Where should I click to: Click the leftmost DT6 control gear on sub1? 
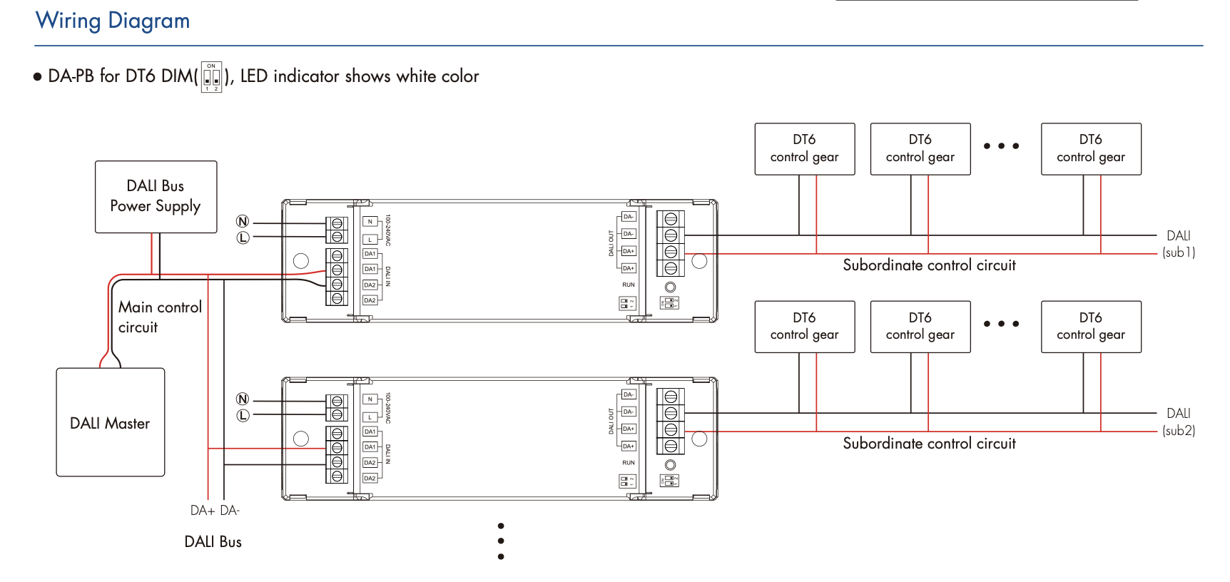(x=804, y=148)
